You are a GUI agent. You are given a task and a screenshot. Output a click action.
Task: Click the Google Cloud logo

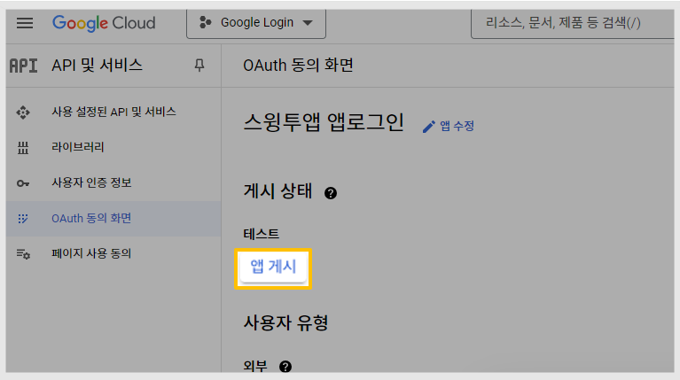point(104,23)
